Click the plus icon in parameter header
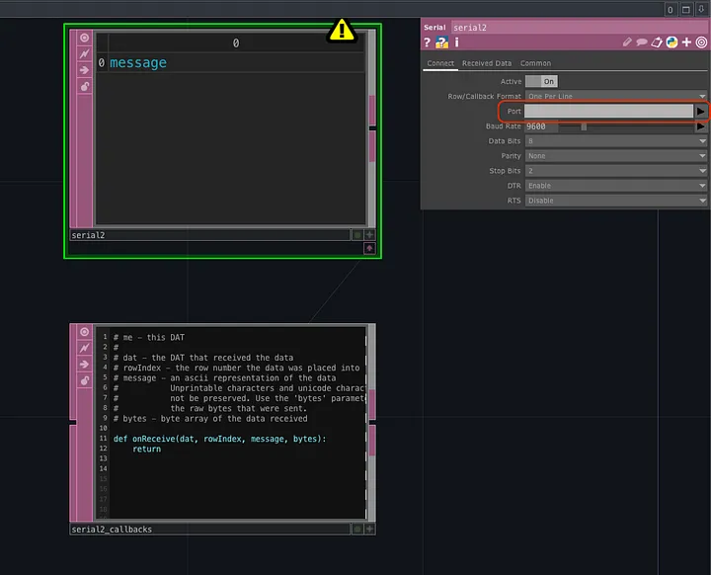This screenshot has height=575, width=711. (686, 42)
